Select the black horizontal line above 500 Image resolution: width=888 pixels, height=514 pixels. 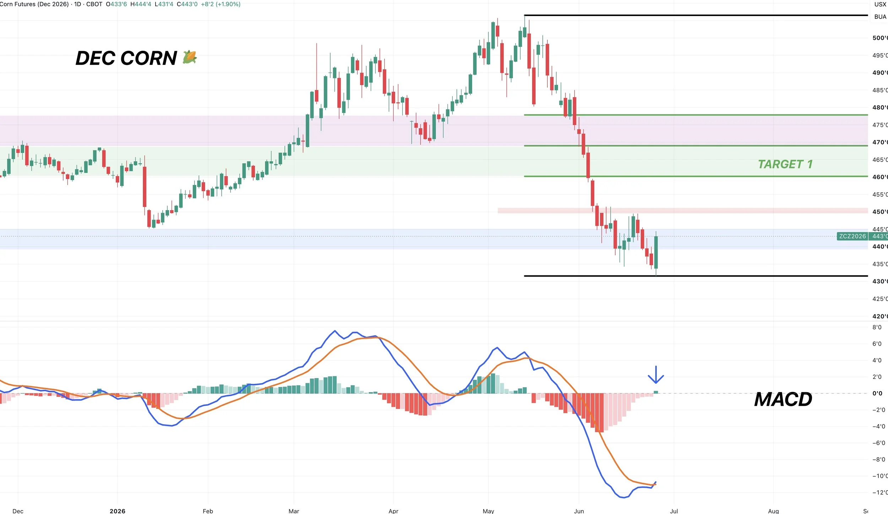[x=696, y=15]
